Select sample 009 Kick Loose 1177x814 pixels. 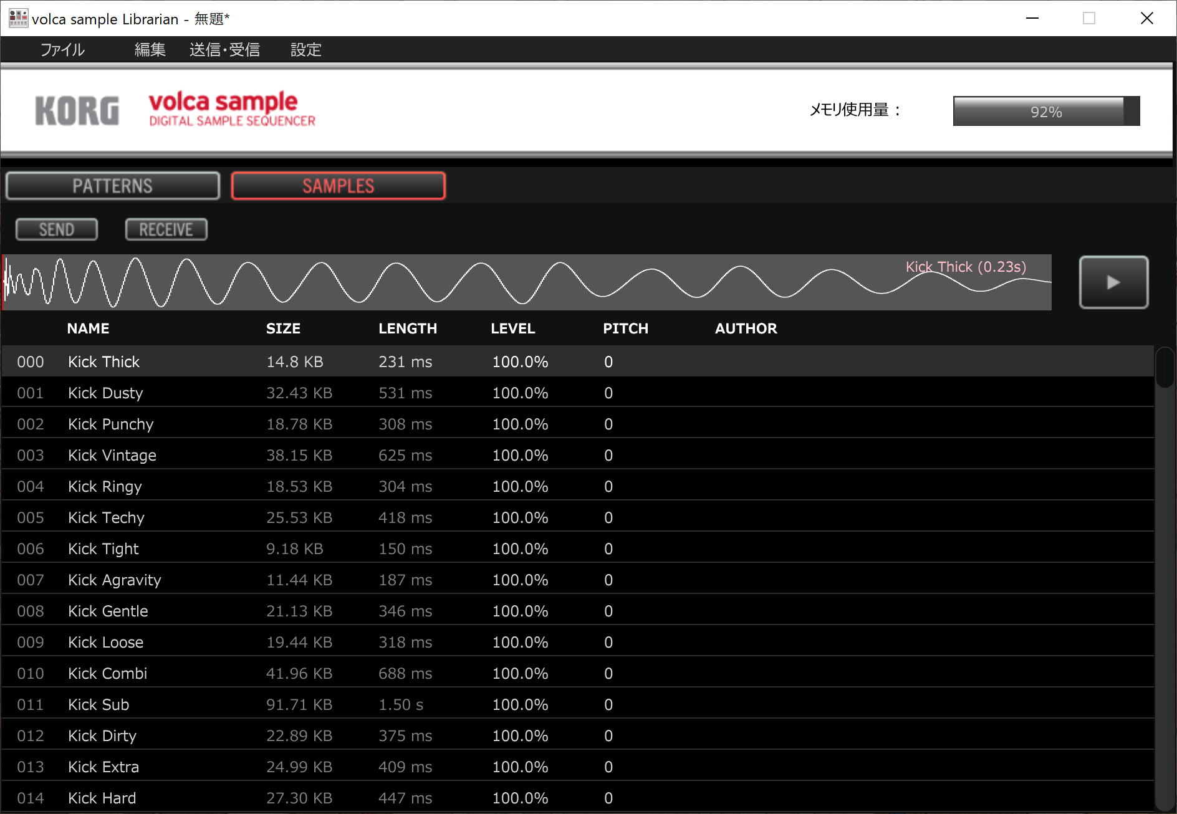[578, 642]
